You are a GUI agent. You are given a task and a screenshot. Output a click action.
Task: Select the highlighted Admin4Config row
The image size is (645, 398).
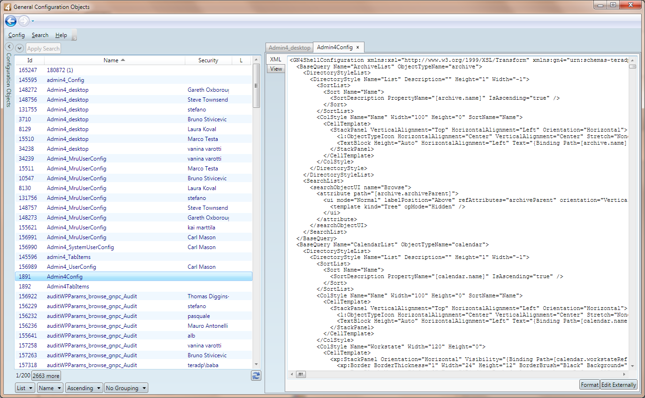click(134, 277)
